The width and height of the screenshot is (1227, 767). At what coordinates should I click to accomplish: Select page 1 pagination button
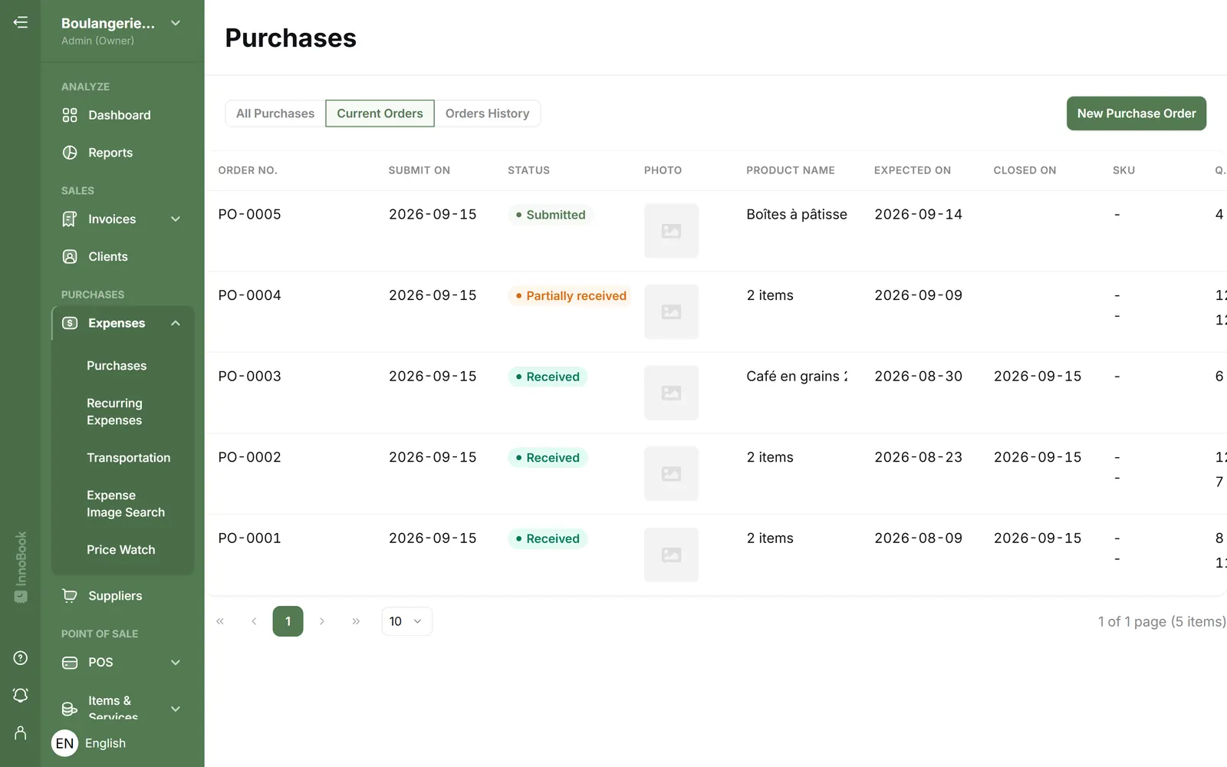(288, 621)
